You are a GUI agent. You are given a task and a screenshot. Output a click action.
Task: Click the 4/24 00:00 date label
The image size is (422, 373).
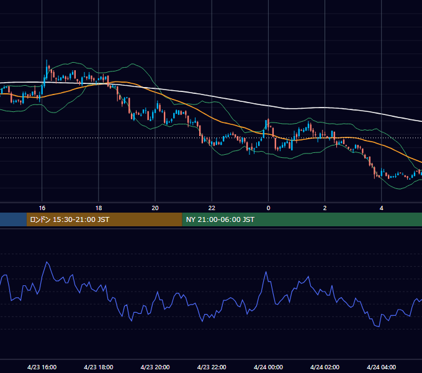click(268, 367)
